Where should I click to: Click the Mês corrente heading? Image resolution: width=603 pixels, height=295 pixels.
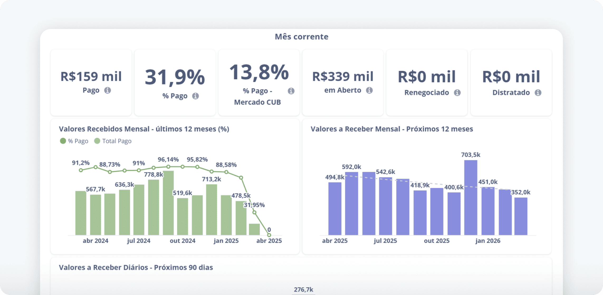tap(301, 37)
